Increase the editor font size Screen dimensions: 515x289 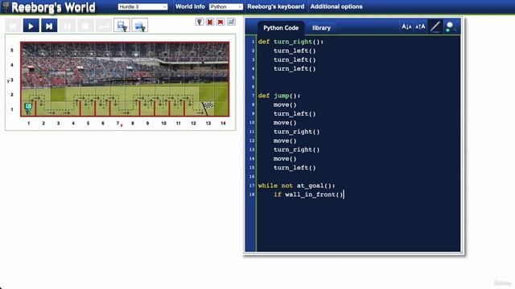pyautogui.click(x=420, y=26)
